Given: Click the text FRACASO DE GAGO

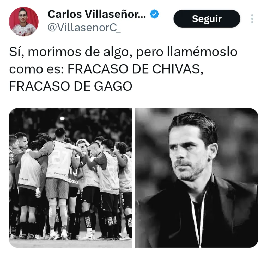Looking at the screenshot, I should point(71,86).
